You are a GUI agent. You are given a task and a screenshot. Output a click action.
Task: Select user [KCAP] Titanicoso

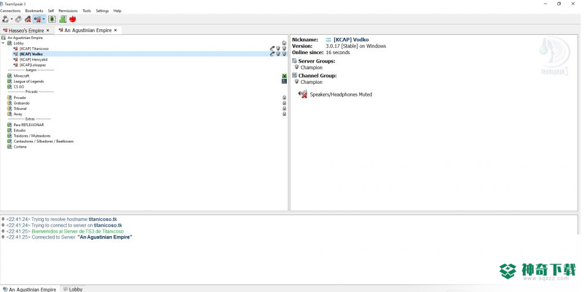coord(34,48)
